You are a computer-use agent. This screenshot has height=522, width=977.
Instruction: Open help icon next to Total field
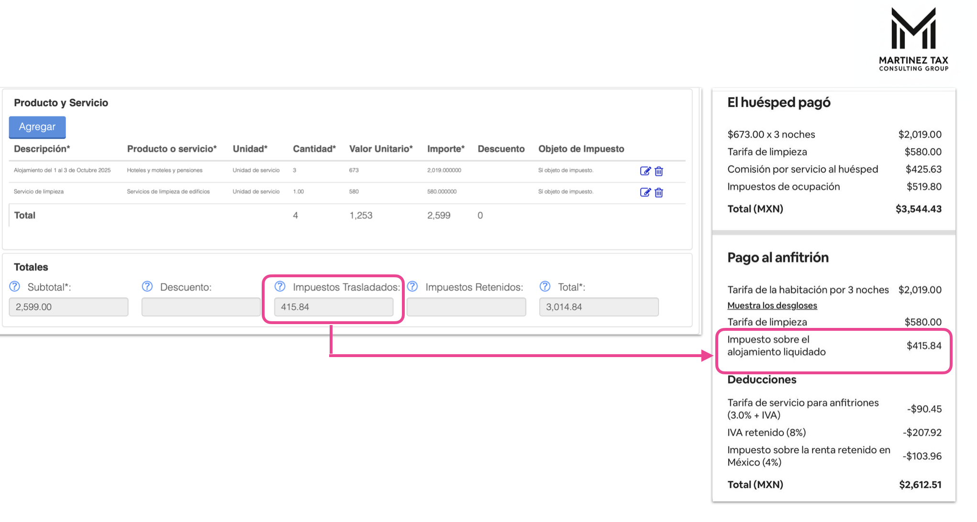[x=545, y=286]
